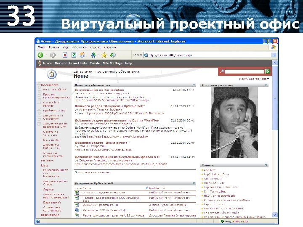This screenshot has width=303, height=227.
Task: Click the Back arrow in the browser toolbar
Action: click(x=40, y=55)
